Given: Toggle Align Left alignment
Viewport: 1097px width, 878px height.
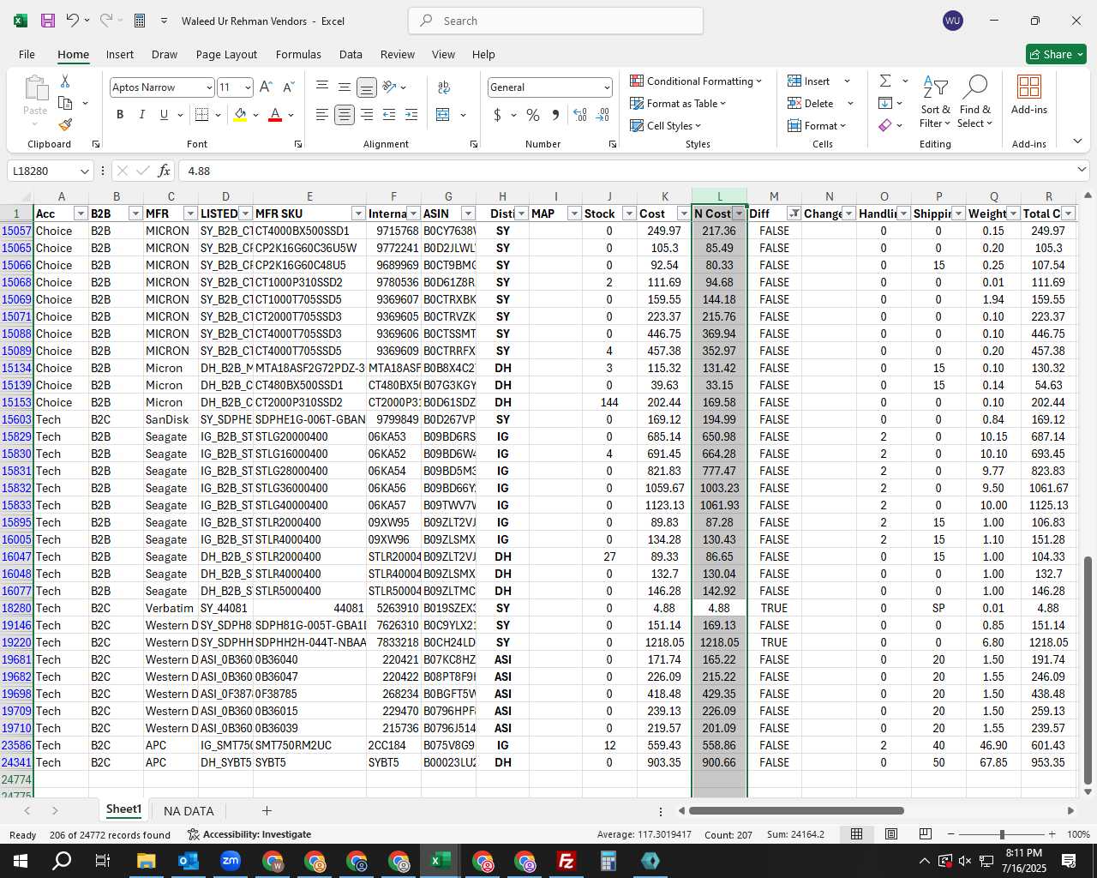Looking at the screenshot, I should [321, 115].
